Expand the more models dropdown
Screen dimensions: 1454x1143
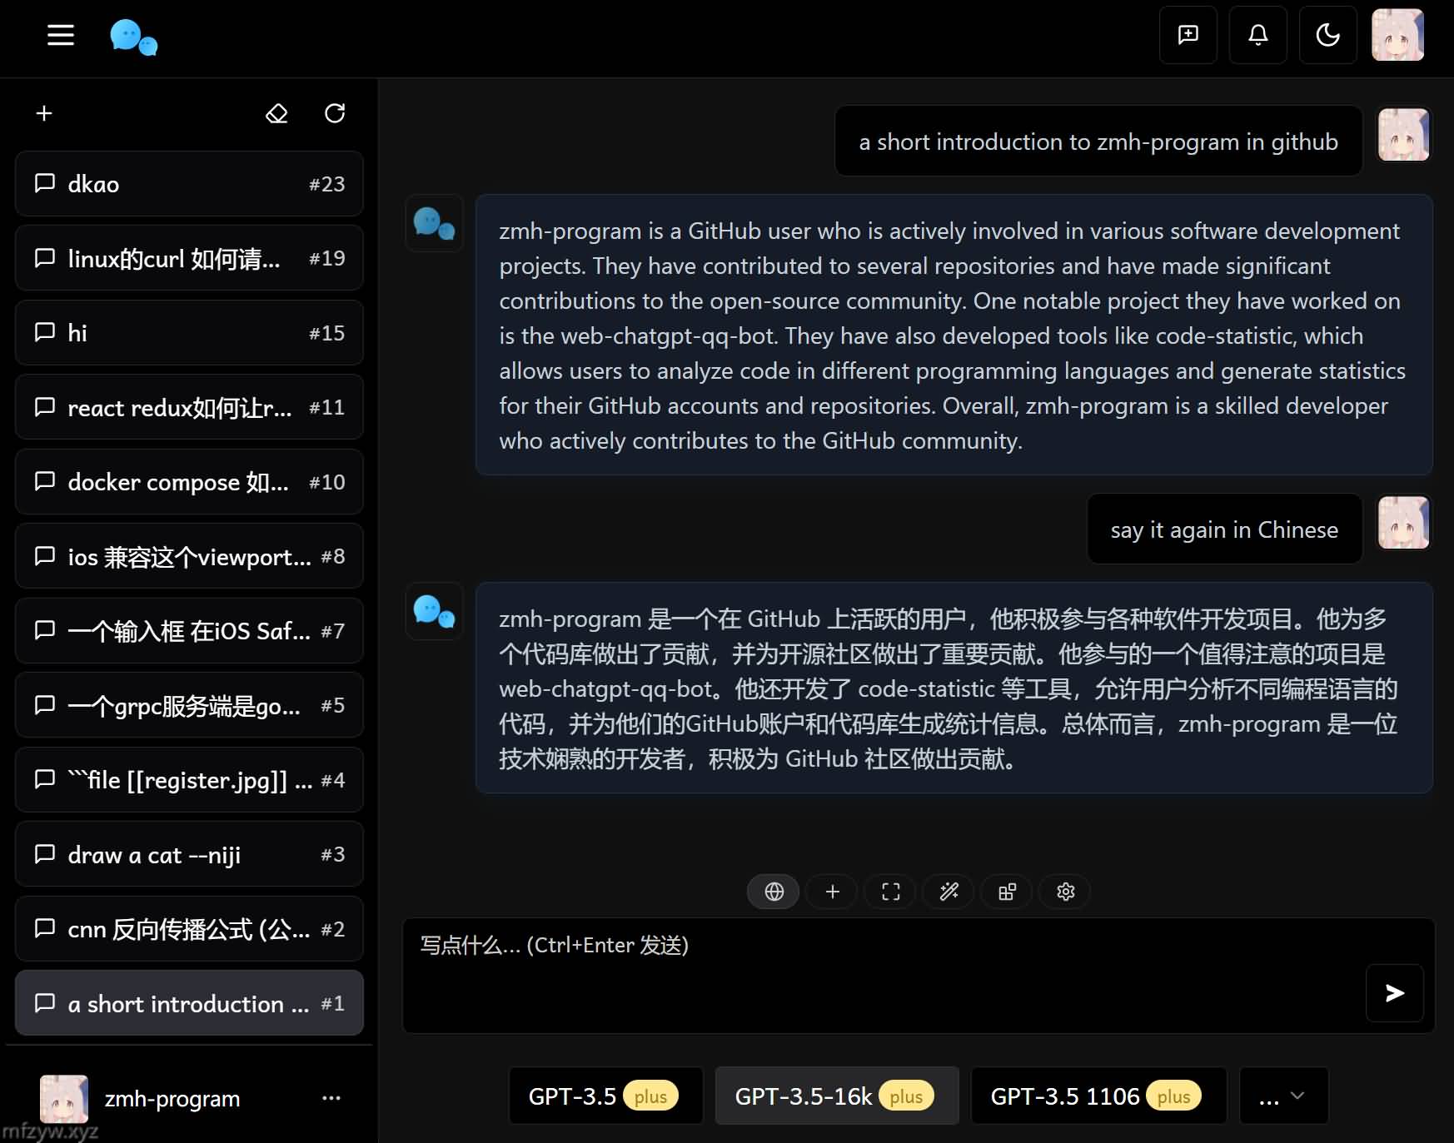click(1283, 1096)
